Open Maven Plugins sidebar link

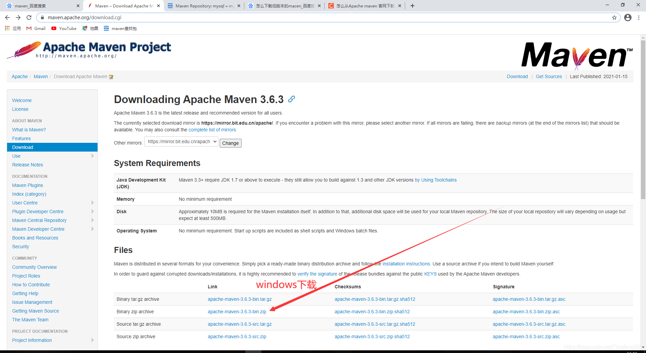[28, 185]
